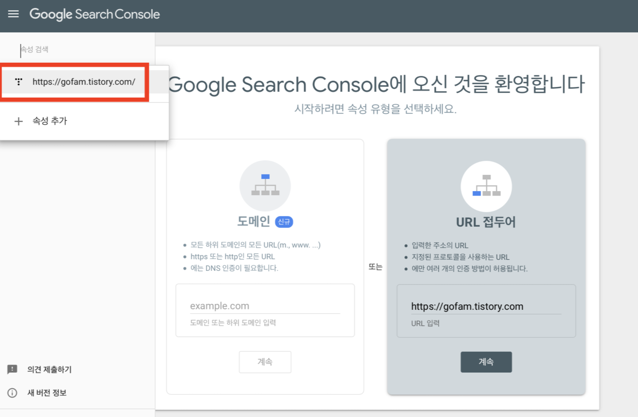Click the 'https 또는 http인 모든 URL' bullet
Viewport: 638px width, 417px height.
[x=232, y=257]
